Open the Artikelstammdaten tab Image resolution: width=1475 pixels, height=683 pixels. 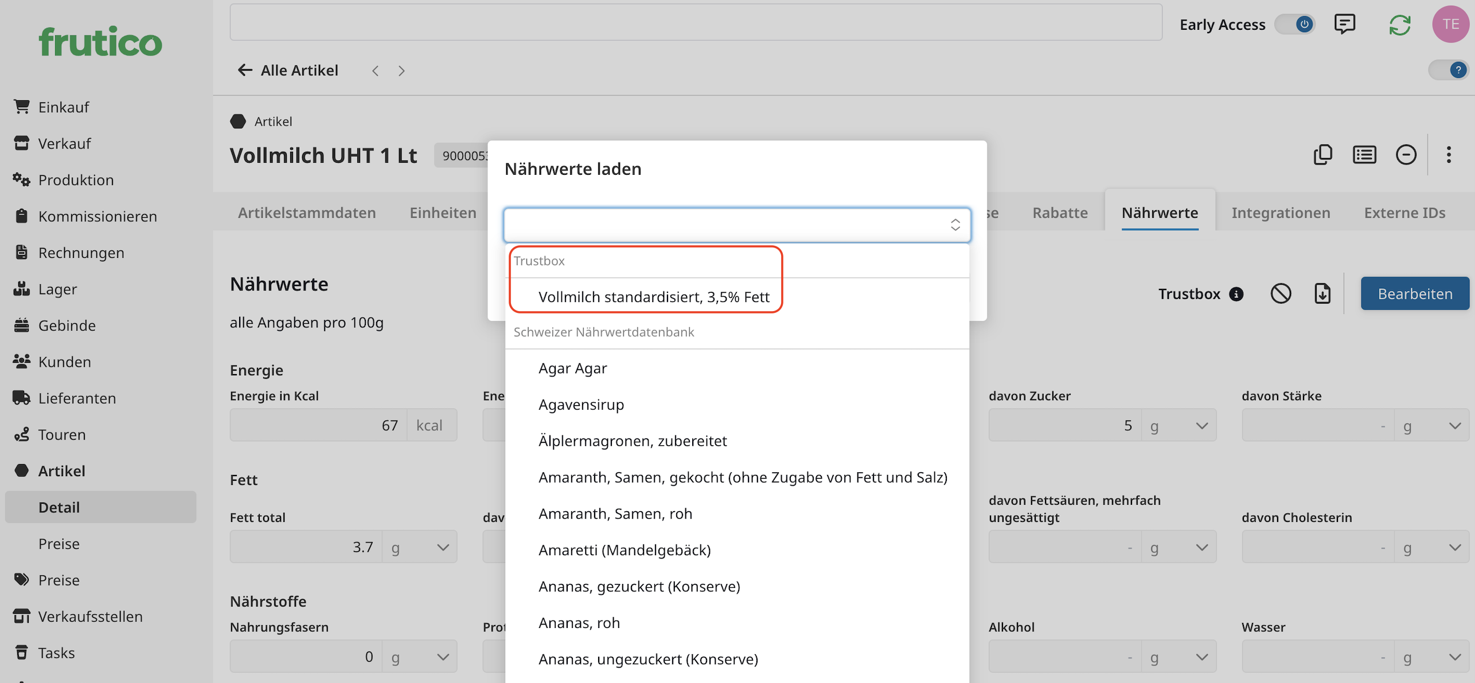(307, 213)
